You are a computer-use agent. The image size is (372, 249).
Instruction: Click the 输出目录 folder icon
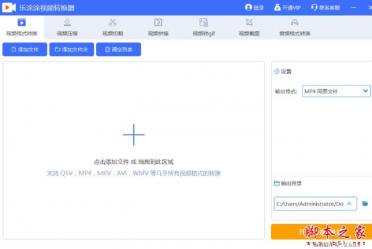(277, 183)
